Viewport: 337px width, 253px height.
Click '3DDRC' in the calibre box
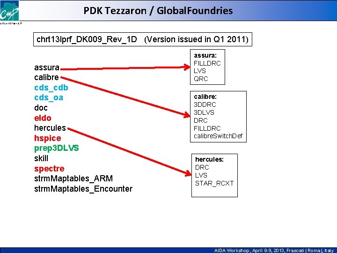pyautogui.click(x=205, y=104)
